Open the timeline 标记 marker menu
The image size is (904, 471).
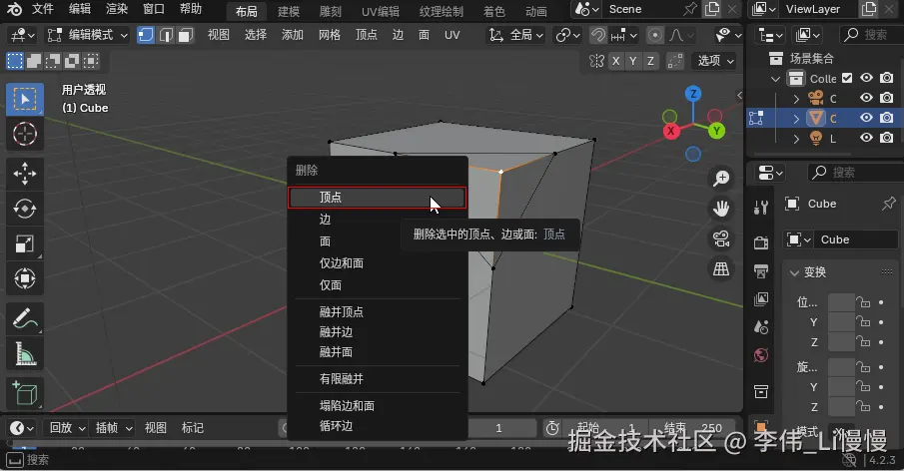click(x=193, y=428)
